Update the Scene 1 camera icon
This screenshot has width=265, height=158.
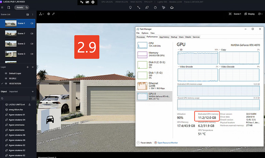(32, 23)
